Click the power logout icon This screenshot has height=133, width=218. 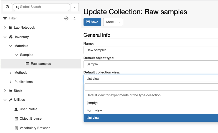[x=7, y=7]
